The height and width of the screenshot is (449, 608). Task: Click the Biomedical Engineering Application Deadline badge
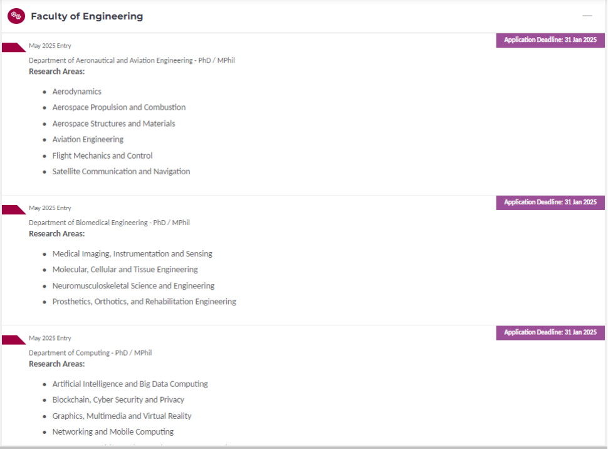(x=550, y=203)
